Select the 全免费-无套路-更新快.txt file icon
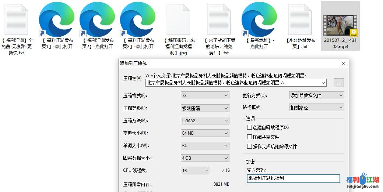This screenshot has width=383, height=192. click(x=17, y=19)
